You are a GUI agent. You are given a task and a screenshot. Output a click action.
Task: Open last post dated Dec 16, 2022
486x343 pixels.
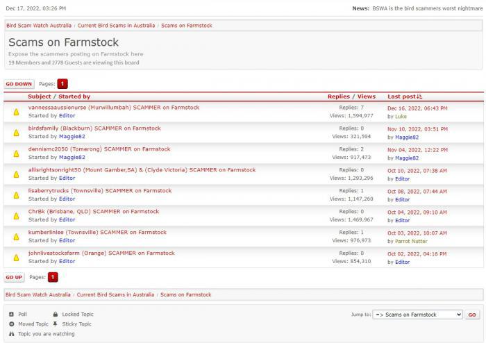coord(417,108)
